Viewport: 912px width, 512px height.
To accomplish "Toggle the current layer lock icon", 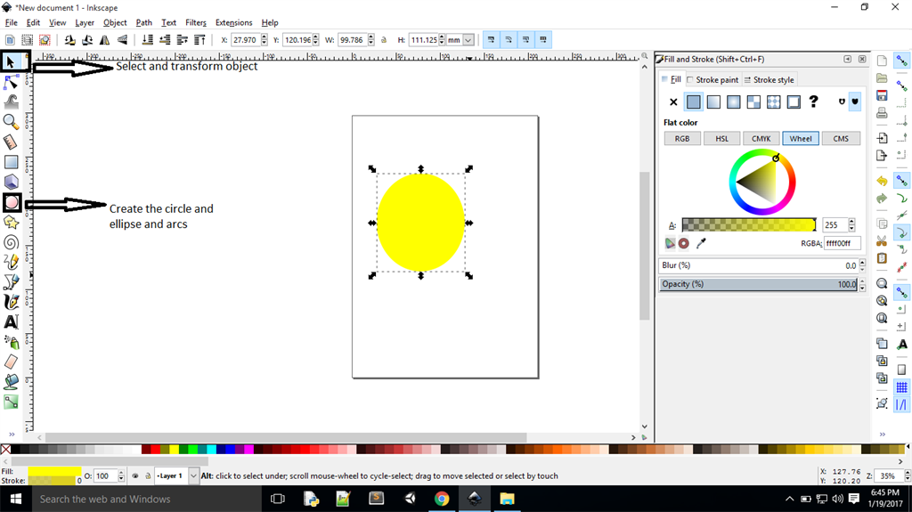I will click(x=147, y=476).
